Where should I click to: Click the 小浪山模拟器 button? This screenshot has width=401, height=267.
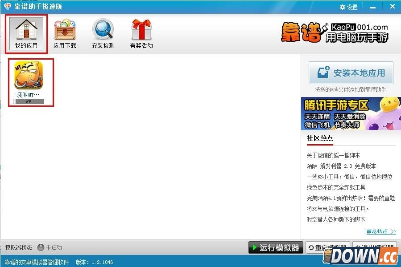click(x=377, y=248)
